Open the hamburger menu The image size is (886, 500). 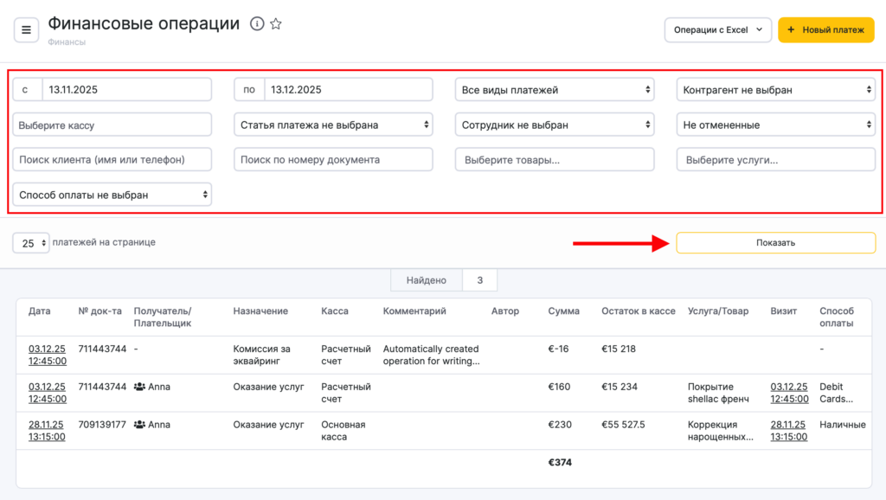point(26,30)
